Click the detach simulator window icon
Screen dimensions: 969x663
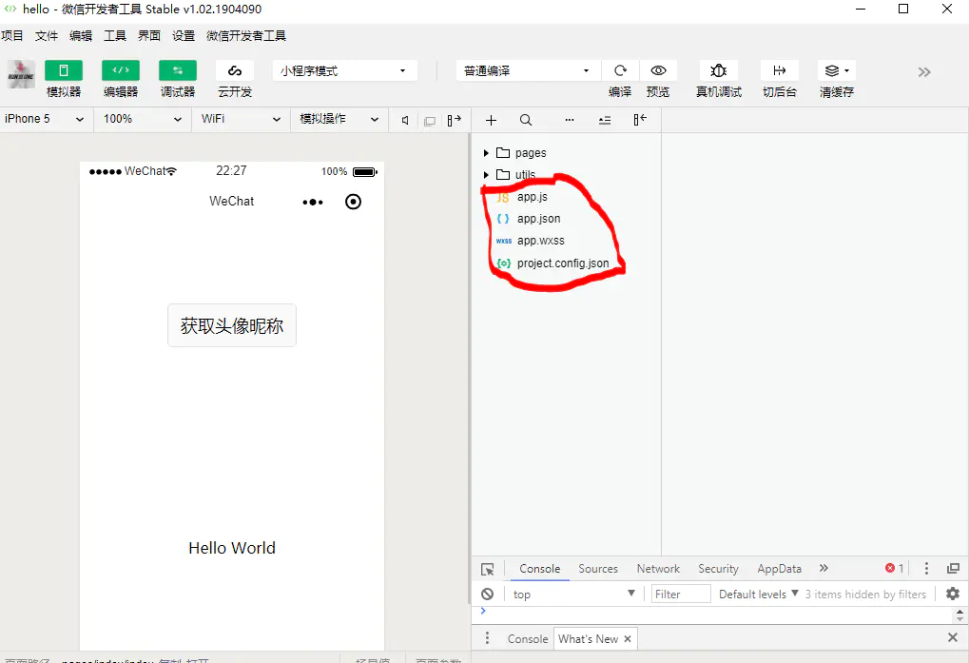click(x=430, y=121)
